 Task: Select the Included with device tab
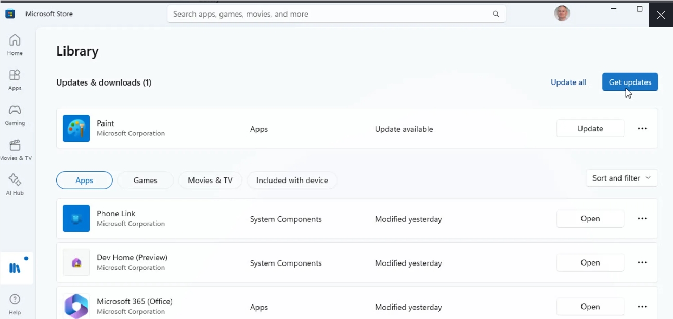pyautogui.click(x=292, y=180)
